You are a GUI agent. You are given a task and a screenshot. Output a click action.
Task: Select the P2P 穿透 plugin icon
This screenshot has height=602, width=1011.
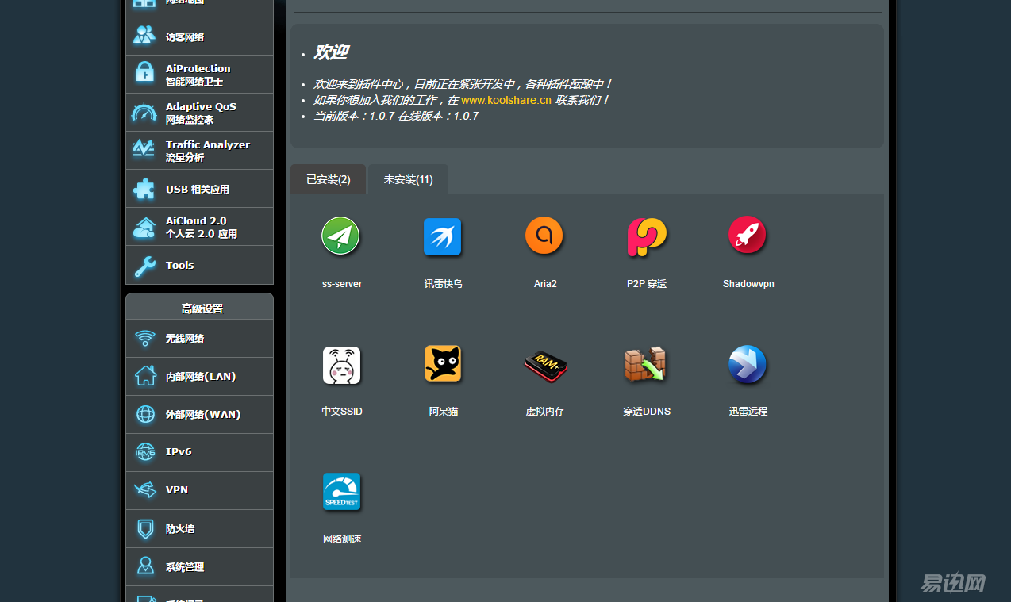click(x=647, y=237)
